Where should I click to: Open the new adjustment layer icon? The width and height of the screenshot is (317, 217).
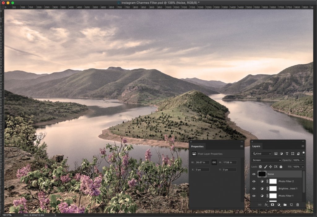(x=279, y=205)
